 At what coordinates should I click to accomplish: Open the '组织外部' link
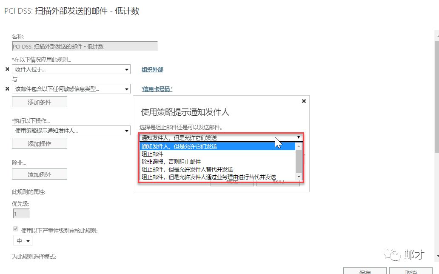tap(152, 70)
